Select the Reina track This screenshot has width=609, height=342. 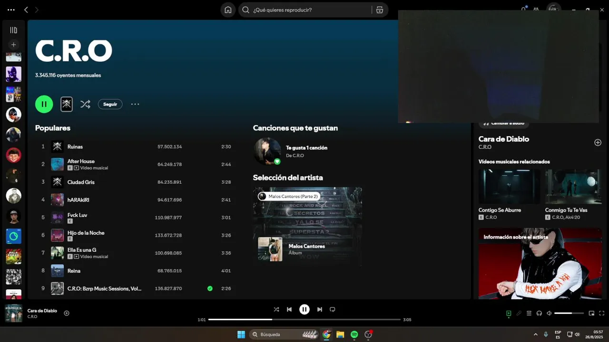[x=74, y=271]
